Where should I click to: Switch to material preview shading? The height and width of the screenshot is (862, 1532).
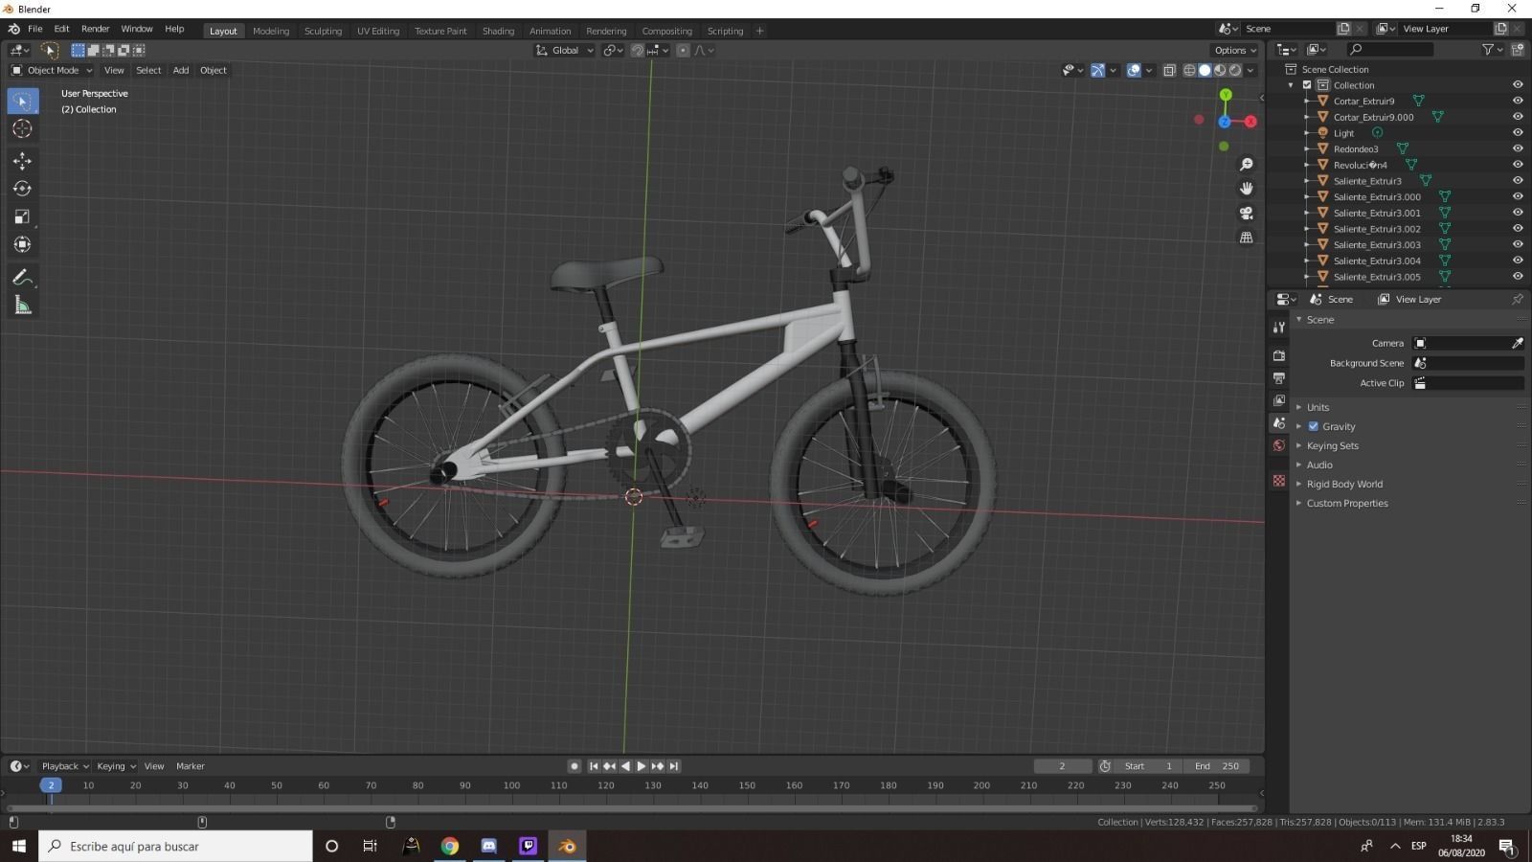(1220, 70)
